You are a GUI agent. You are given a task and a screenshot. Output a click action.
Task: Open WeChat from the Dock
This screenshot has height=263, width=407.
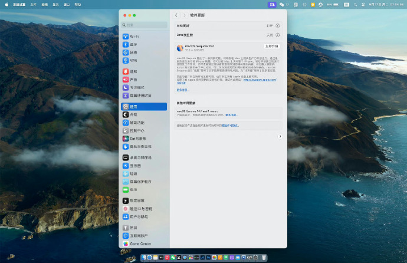pos(173,257)
